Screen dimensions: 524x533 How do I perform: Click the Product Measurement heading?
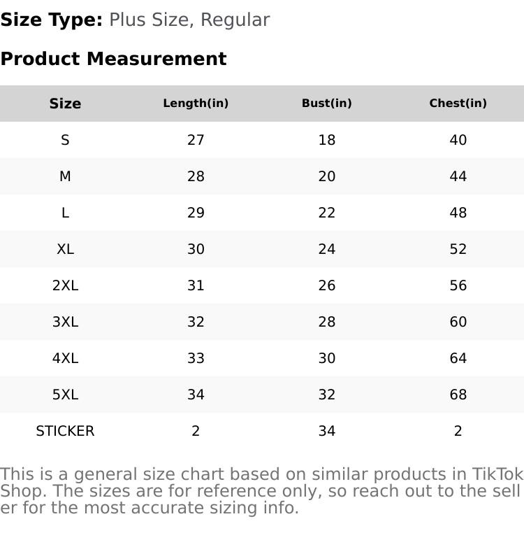pyautogui.click(x=113, y=59)
